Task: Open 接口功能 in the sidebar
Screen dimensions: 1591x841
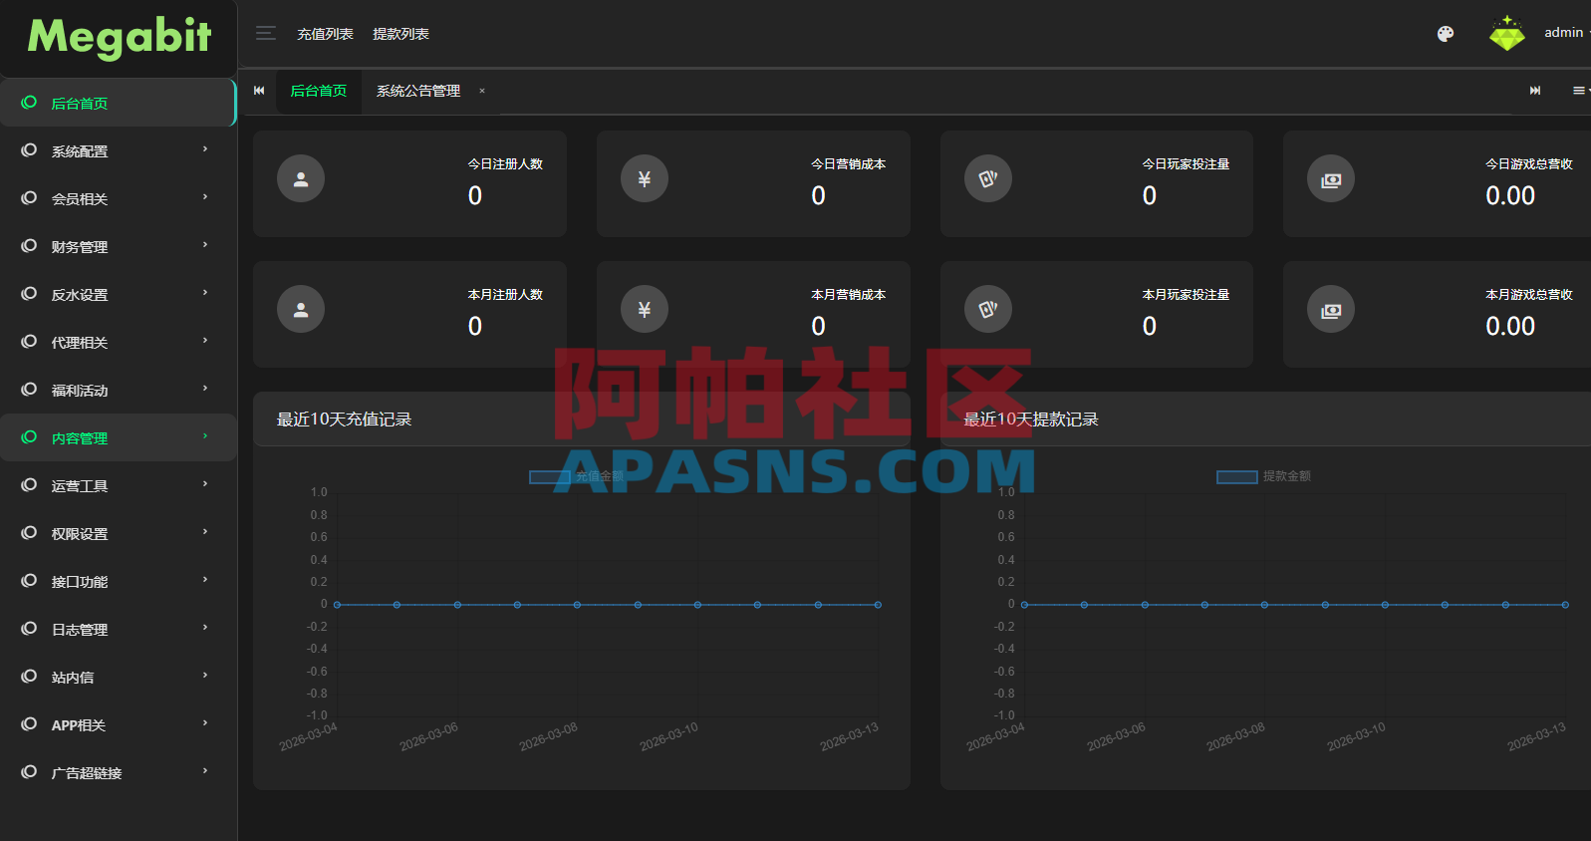Action: pyautogui.click(x=119, y=581)
